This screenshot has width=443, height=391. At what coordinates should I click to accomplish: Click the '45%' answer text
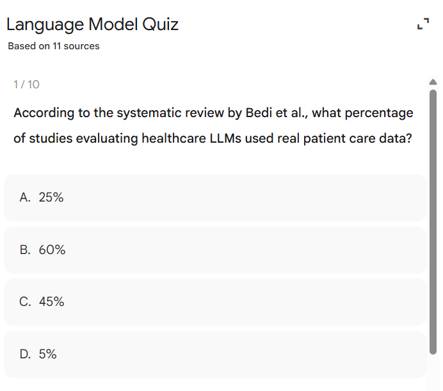pyautogui.click(x=52, y=302)
